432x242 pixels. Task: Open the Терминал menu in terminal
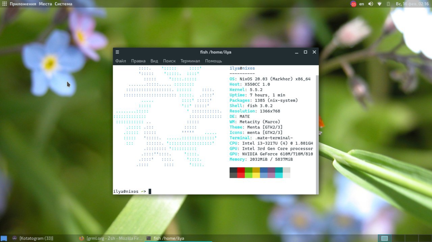[x=190, y=61]
